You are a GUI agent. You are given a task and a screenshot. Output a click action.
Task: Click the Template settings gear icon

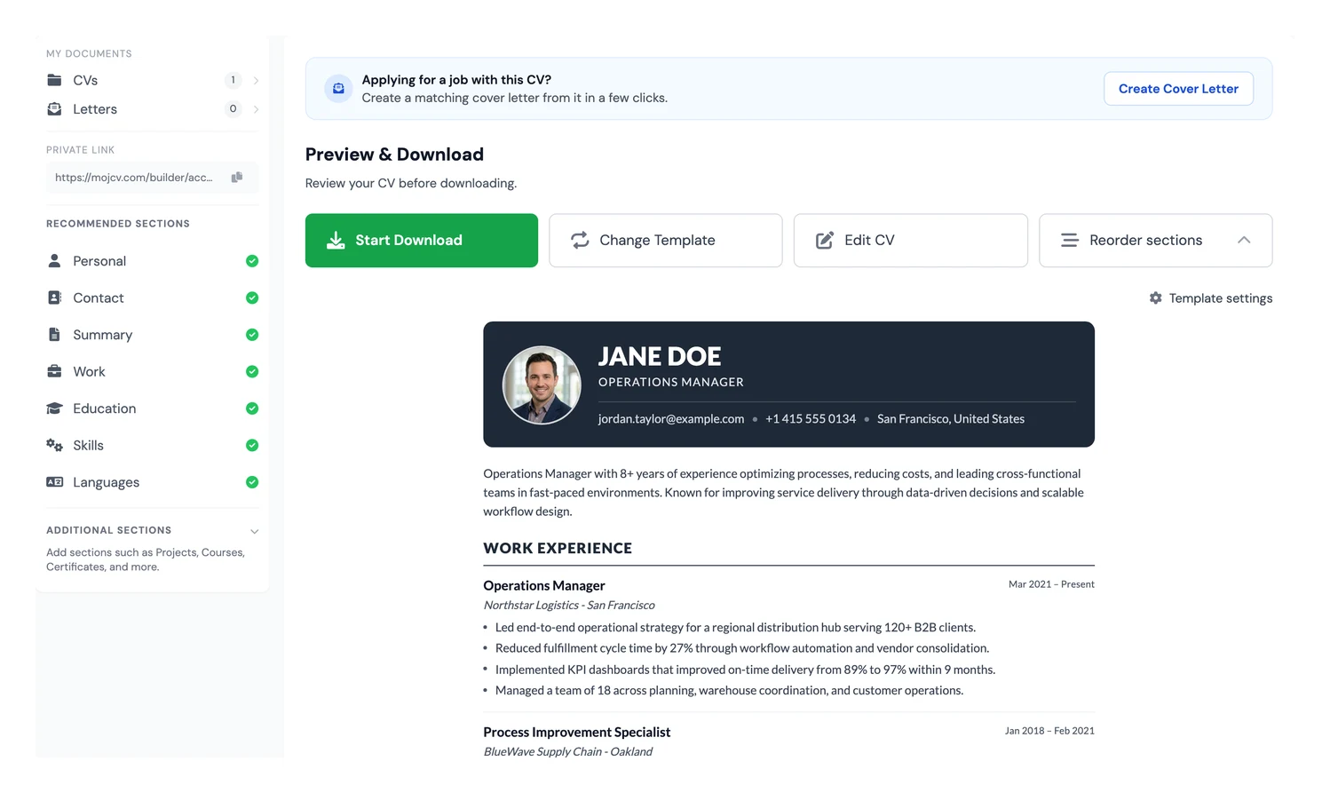(1155, 298)
